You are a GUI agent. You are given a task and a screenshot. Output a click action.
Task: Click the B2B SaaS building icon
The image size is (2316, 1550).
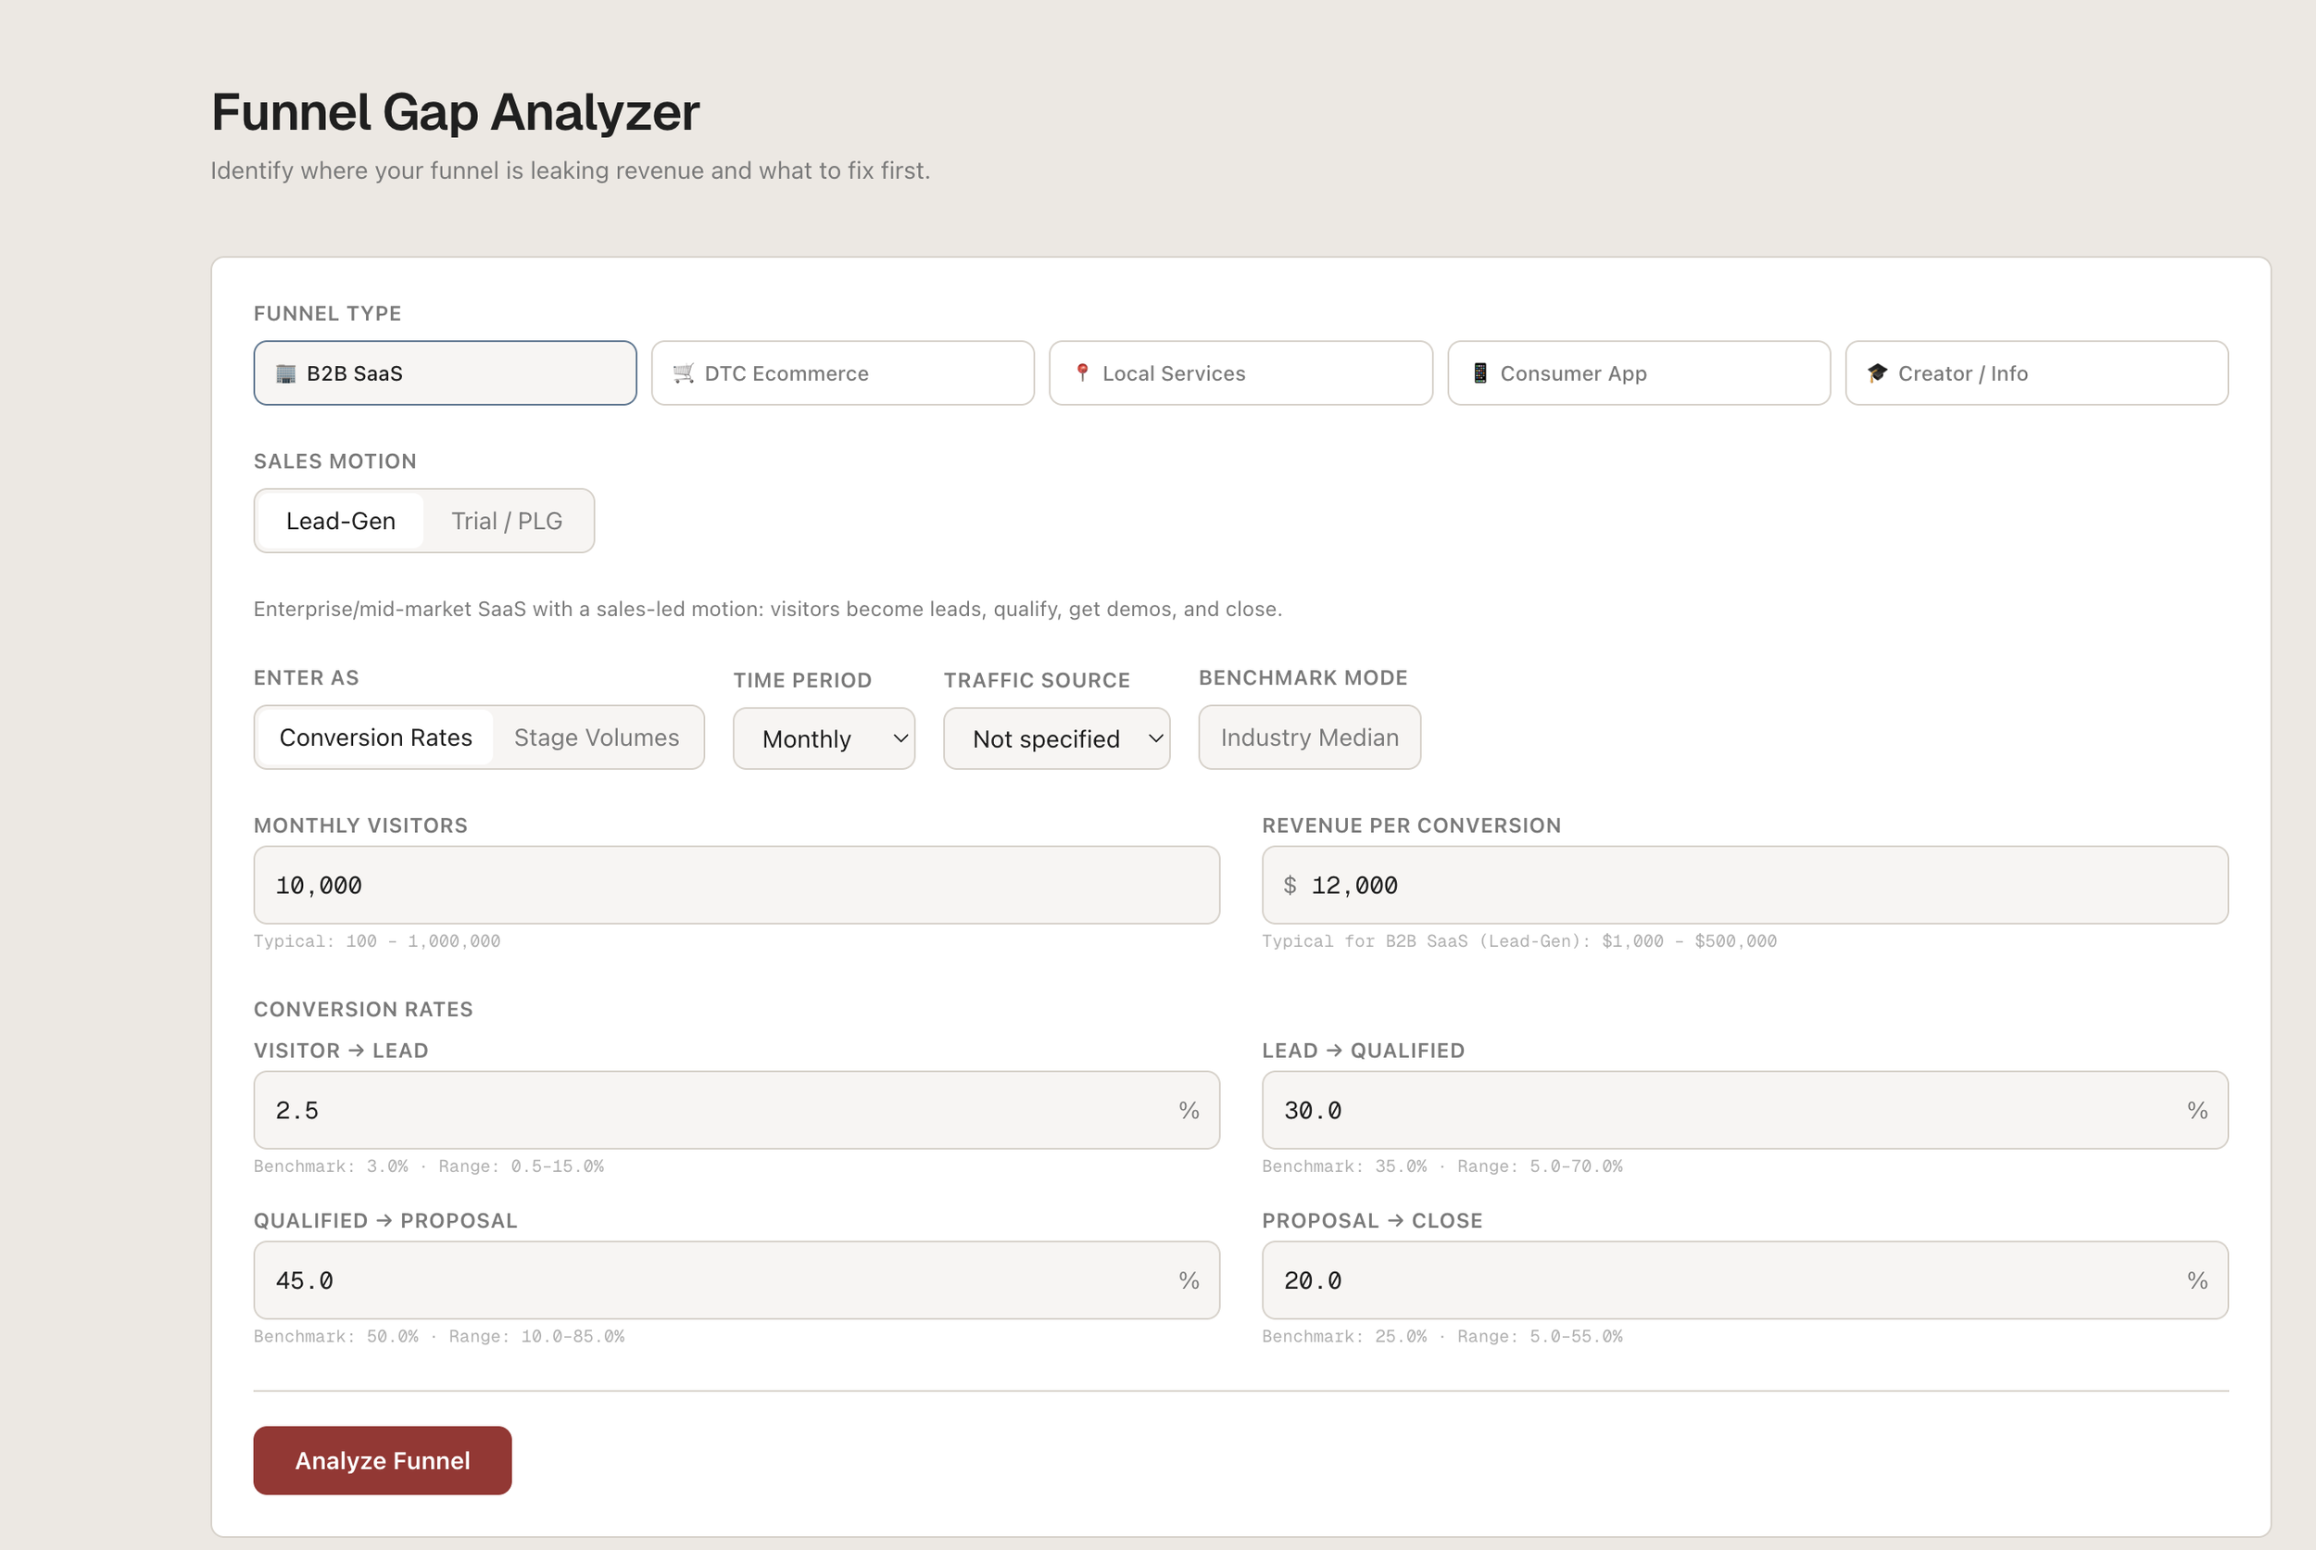[x=285, y=373]
